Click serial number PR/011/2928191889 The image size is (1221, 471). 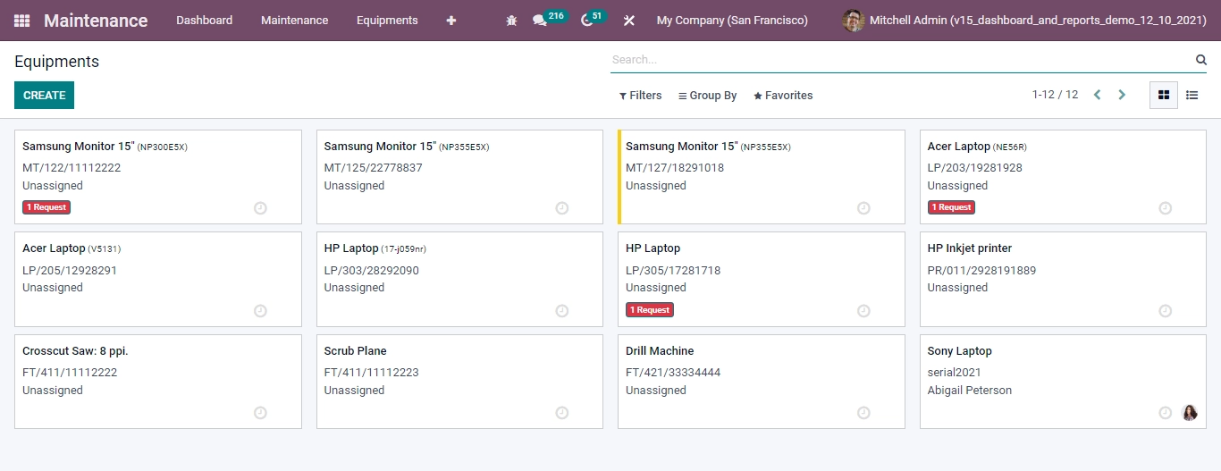[x=982, y=271]
